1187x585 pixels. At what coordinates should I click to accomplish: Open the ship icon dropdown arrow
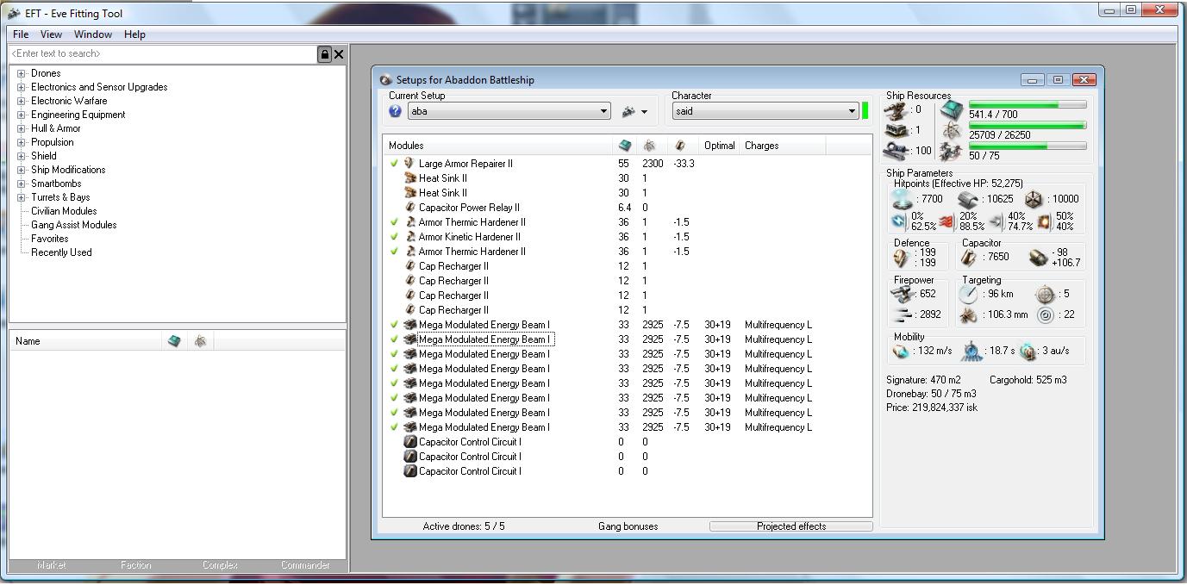(644, 112)
